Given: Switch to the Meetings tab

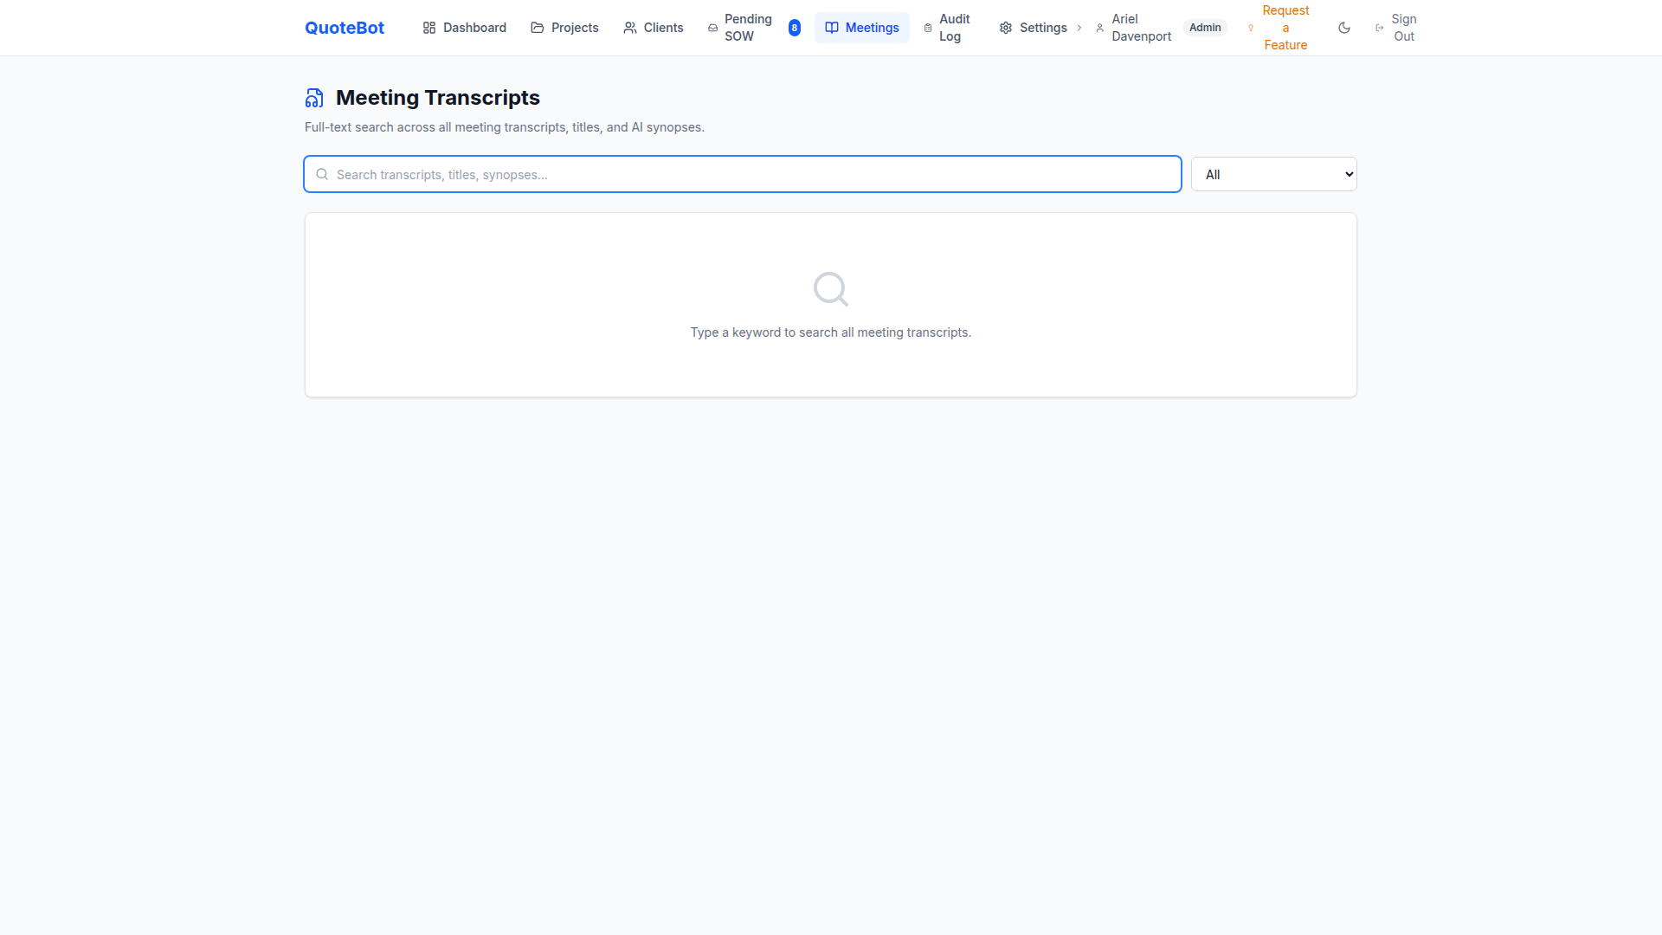Looking at the screenshot, I should [x=873, y=27].
